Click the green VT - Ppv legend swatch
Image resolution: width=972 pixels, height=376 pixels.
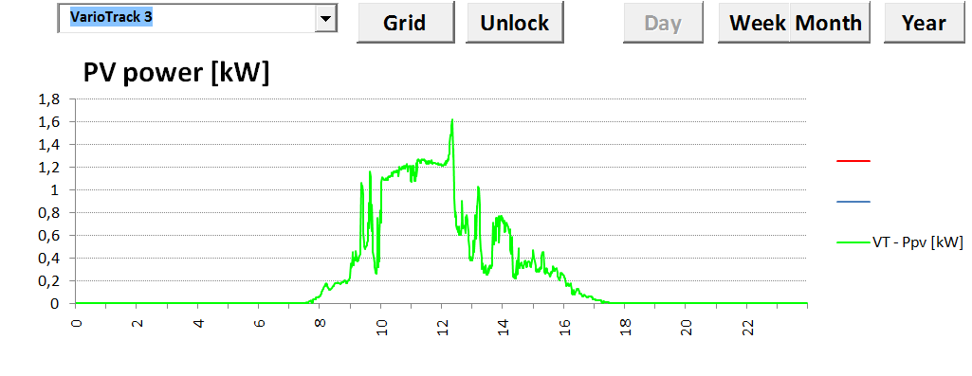pos(853,242)
